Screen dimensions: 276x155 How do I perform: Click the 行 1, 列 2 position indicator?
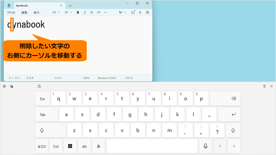pos(14,78)
